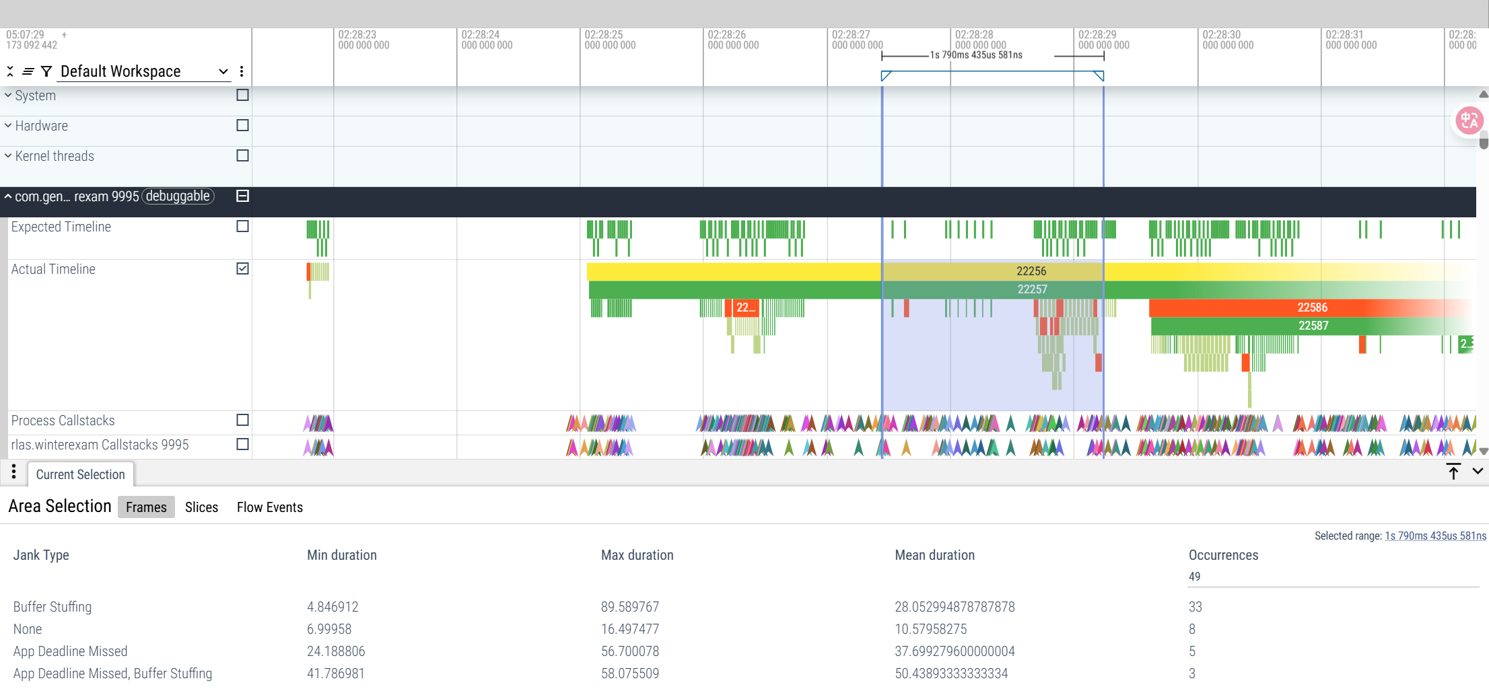Click right area selection handle flag
The width and height of the screenshot is (1489, 693).
pos(1099,75)
